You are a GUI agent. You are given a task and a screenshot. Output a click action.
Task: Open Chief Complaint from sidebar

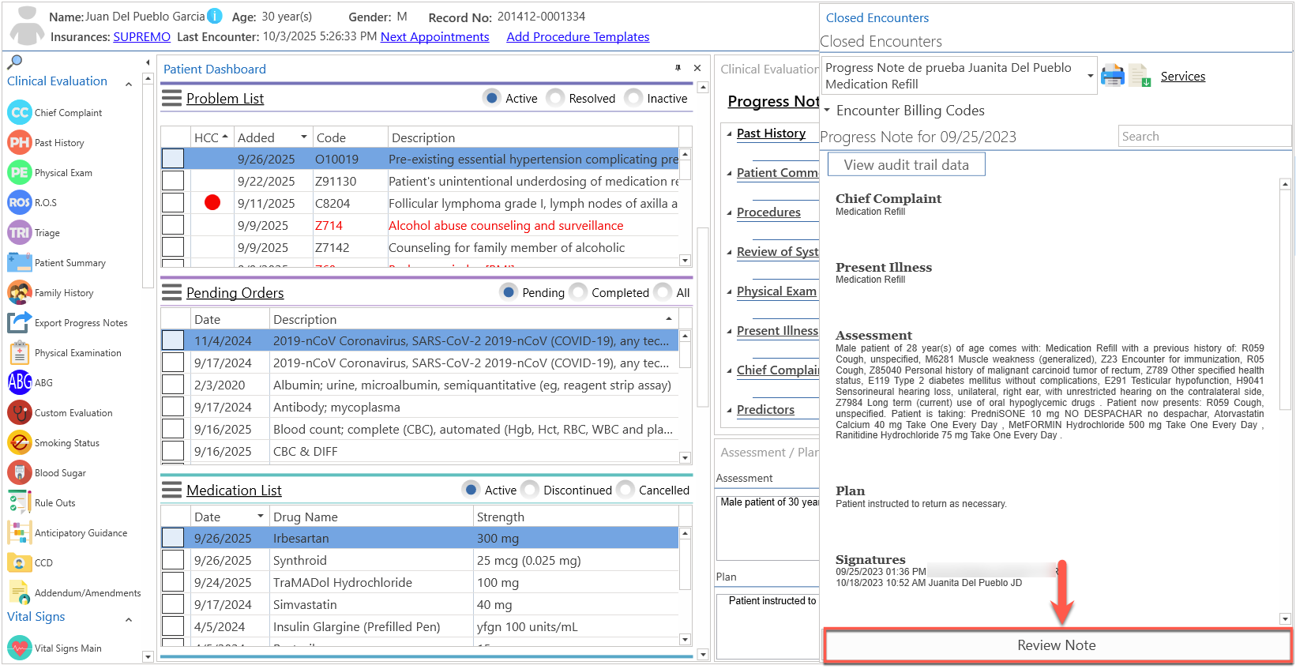tap(55, 113)
